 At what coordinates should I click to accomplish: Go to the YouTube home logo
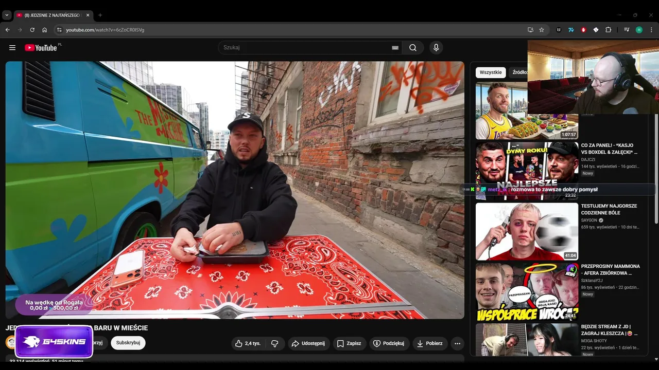[x=41, y=48]
